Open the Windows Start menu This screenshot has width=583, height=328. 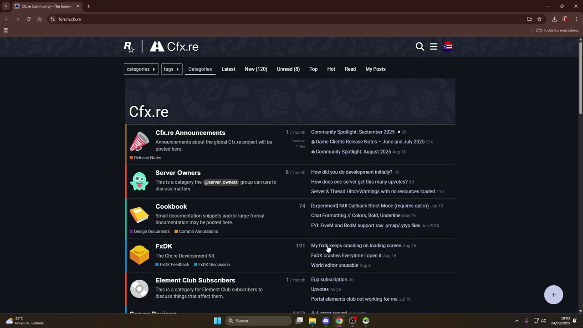pos(217,321)
